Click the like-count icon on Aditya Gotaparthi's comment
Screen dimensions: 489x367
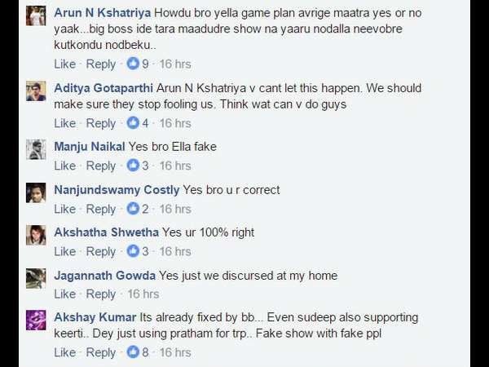pos(132,123)
